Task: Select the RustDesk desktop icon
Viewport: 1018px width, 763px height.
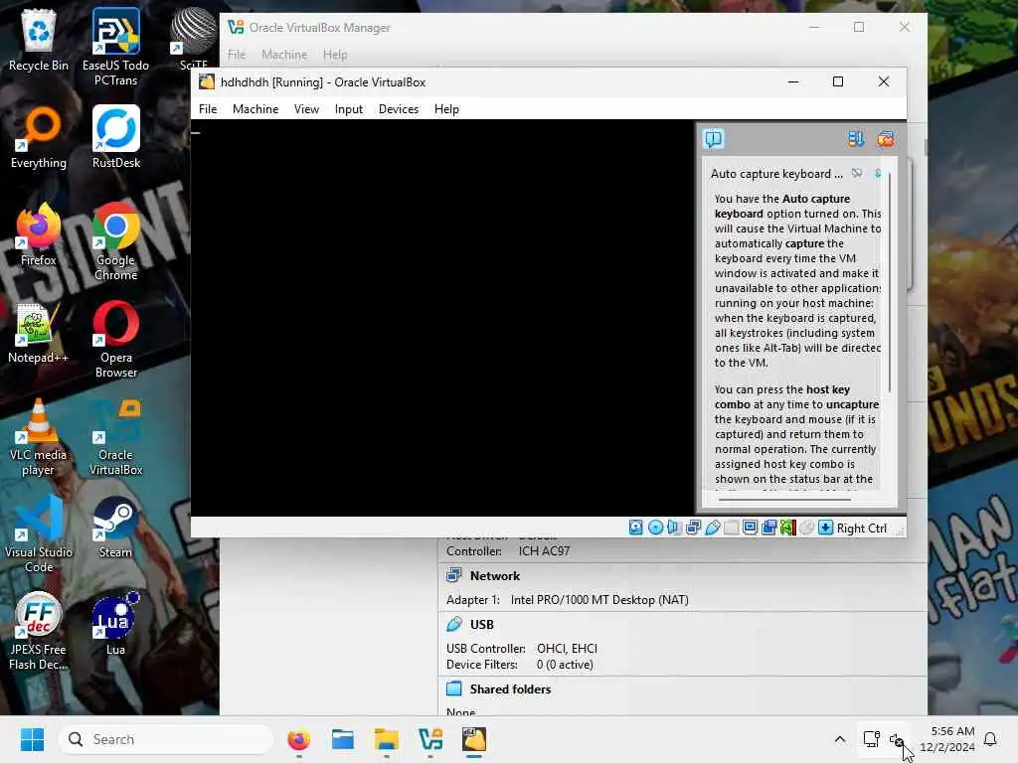Action: [115, 137]
